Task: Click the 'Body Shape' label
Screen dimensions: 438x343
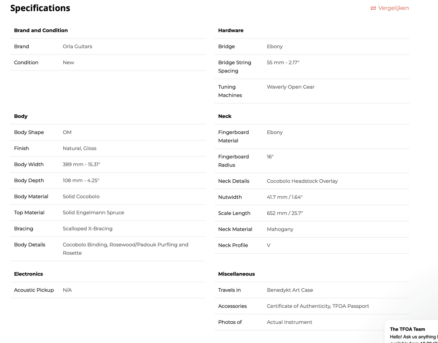Action: click(29, 132)
